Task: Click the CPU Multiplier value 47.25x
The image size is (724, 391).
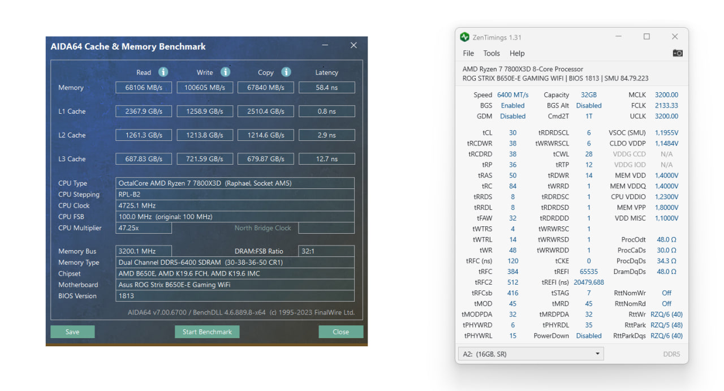Action: click(144, 228)
